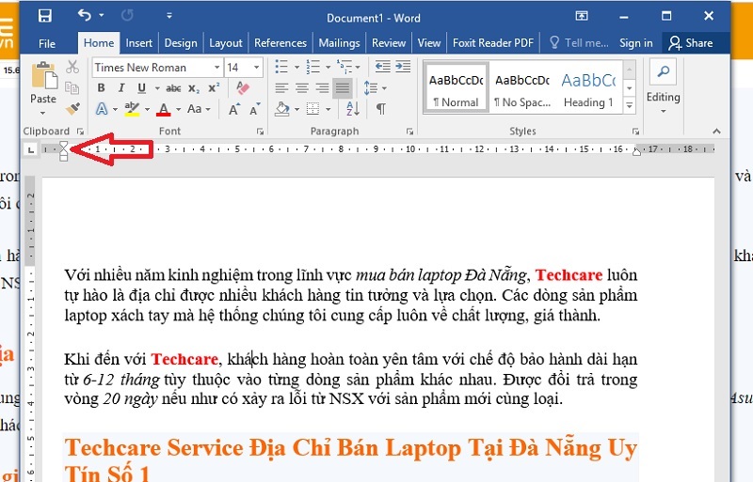
Task: Paste clipboard contents
Action: point(43,77)
